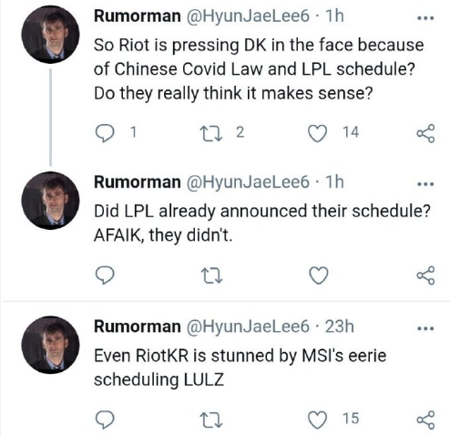This screenshot has height=436, width=450.
Task: Open Rumorman avatar on the 23h tweet
Action: (50, 345)
